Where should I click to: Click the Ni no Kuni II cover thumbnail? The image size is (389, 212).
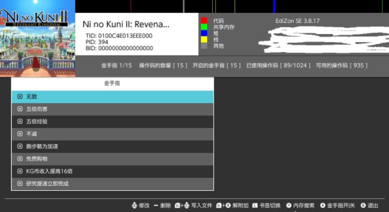(x=37, y=38)
